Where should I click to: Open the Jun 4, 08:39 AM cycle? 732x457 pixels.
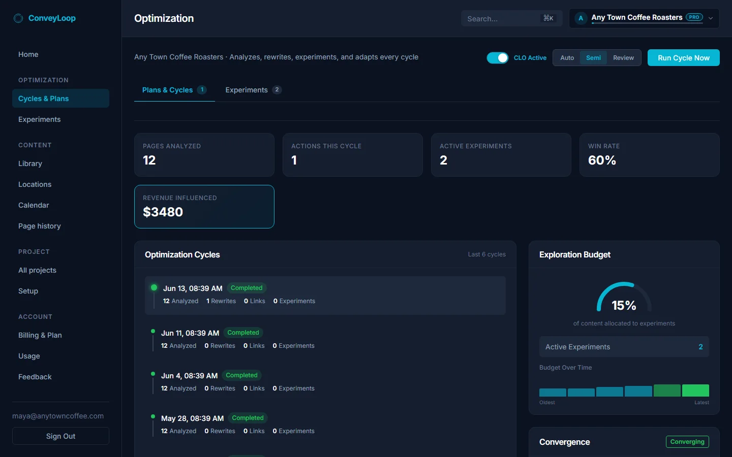(x=325, y=382)
